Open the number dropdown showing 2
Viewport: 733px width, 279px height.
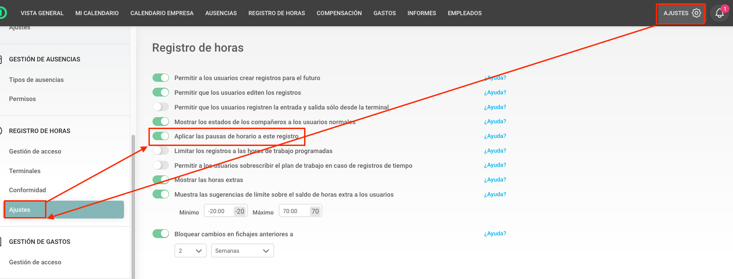tap(190, 251)
